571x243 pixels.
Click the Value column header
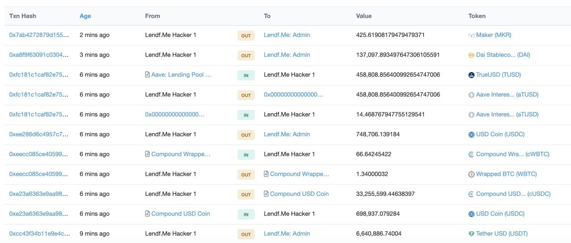tap(364, 16)
